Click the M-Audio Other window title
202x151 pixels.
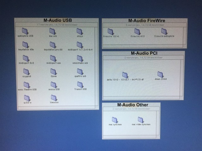[133, 105]
